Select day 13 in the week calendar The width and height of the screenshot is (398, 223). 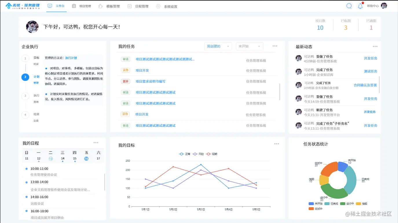point(51,159)
